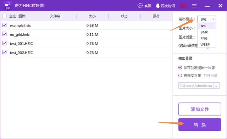This screenshot has height=139, width=227.
Task: Choose PNG from the format list
Action: pyautogui.click(x=206, y=38)
